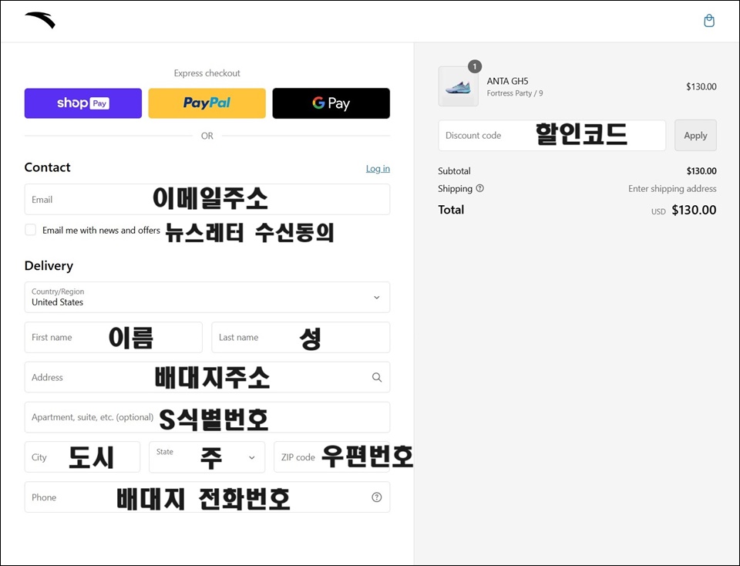Click the USD currency label

658,211
